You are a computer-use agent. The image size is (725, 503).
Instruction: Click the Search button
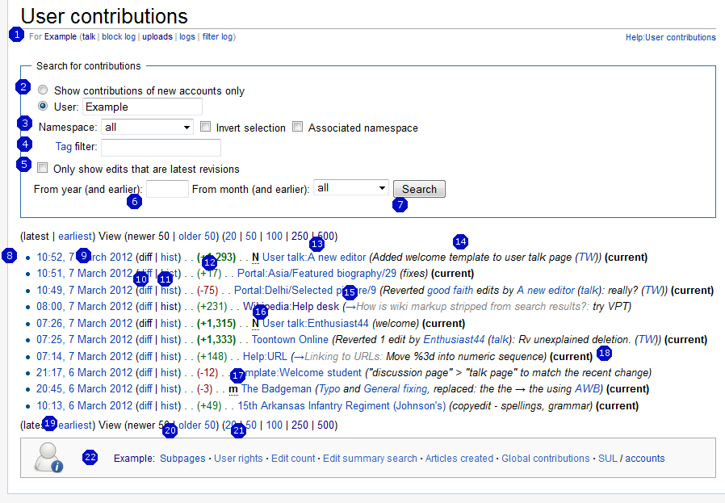click(x=419, y=188)
